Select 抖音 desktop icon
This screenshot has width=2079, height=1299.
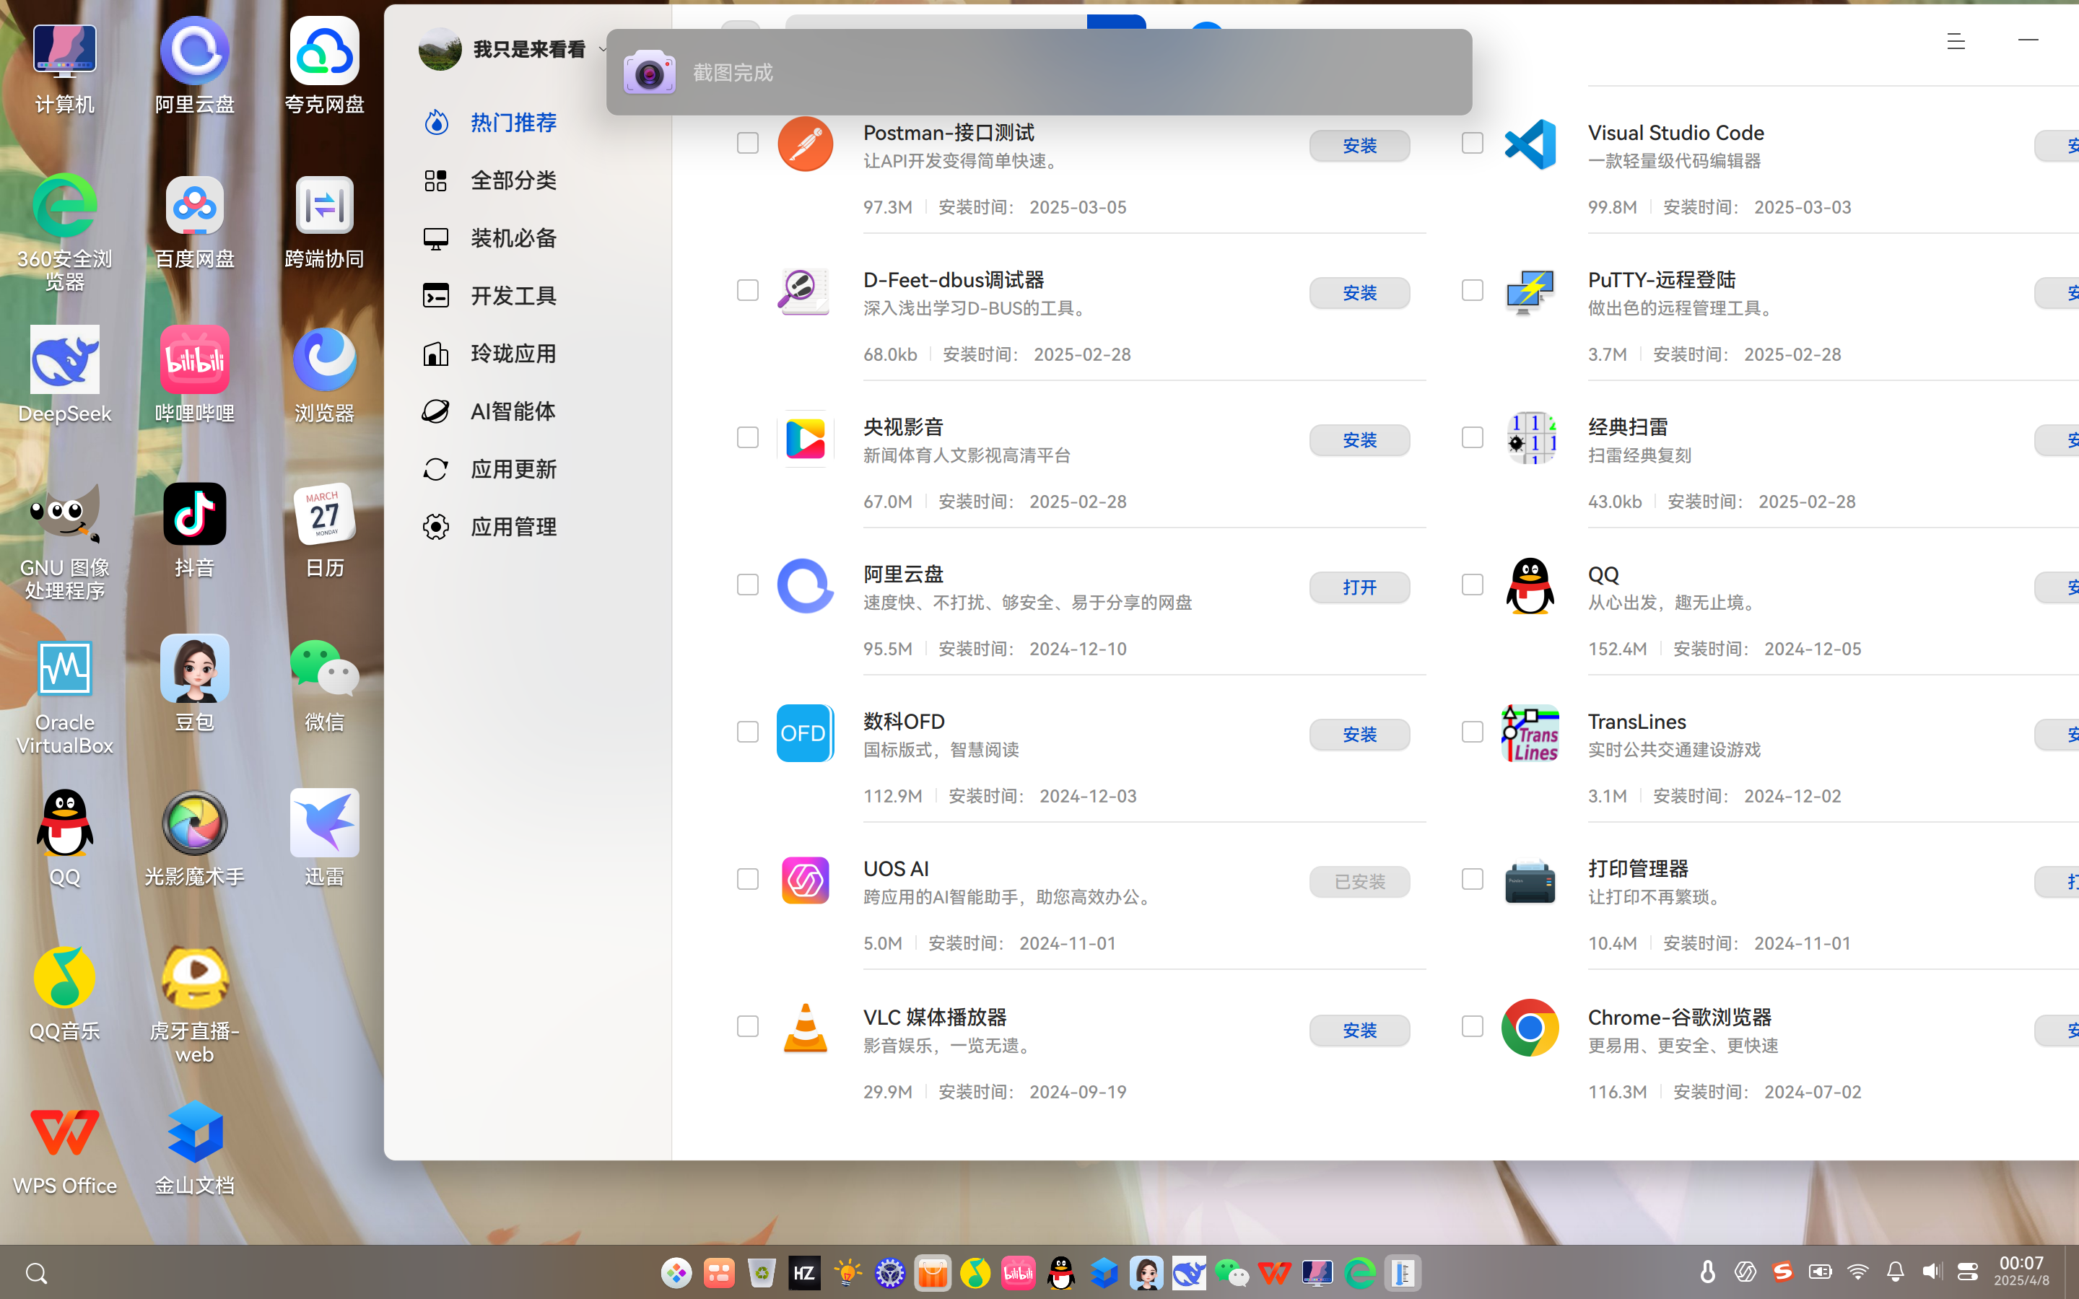point(195,529)
